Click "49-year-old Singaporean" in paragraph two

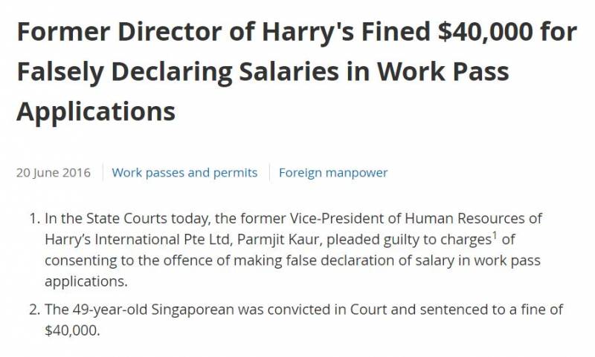(x=140, y=309)
